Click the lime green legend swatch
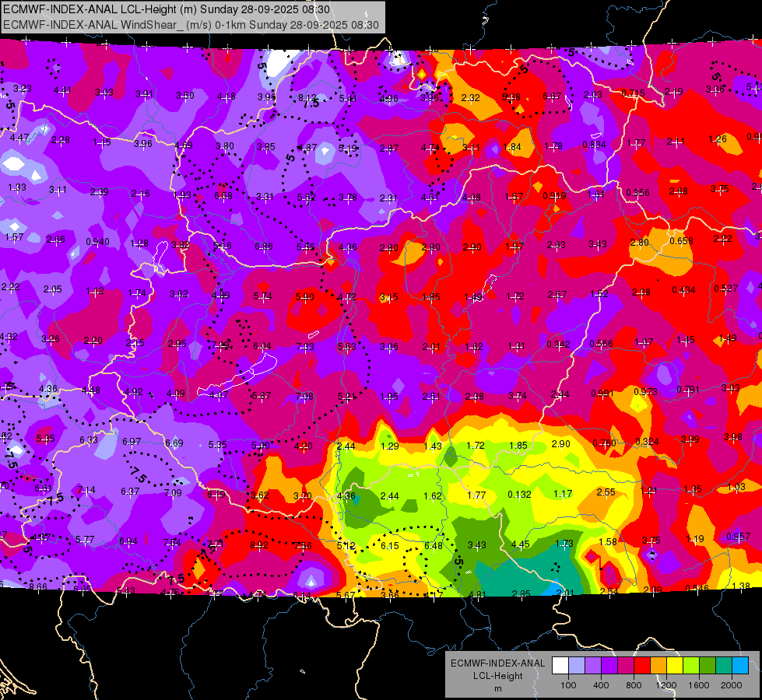Viewport: 762px width, 700px height. tap(691, 666)
